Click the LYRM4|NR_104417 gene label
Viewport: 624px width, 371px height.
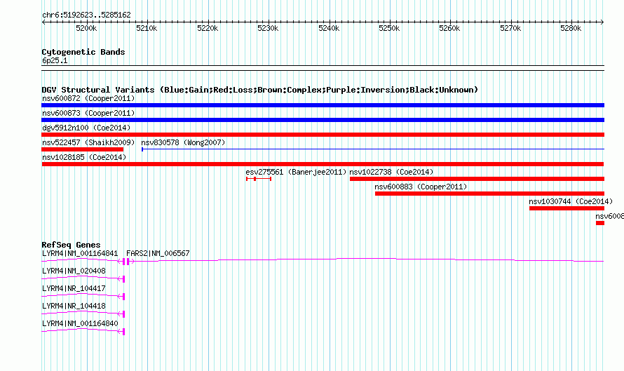pyautogui.click(x=74, y=289)
